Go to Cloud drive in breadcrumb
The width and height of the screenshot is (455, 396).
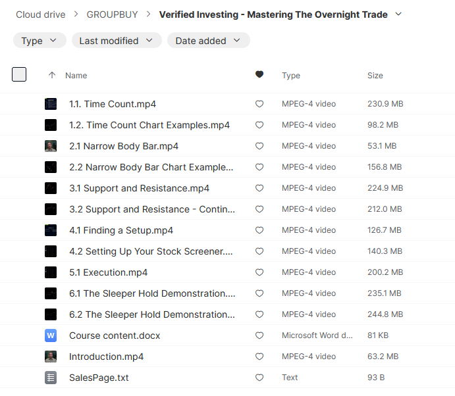coord(45,14)
